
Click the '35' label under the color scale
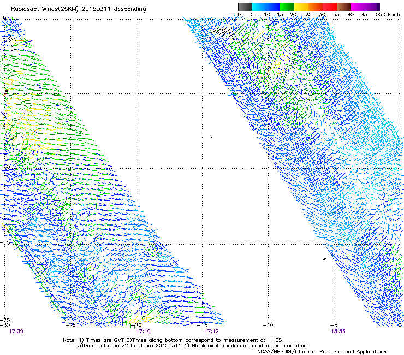[336, 14]
